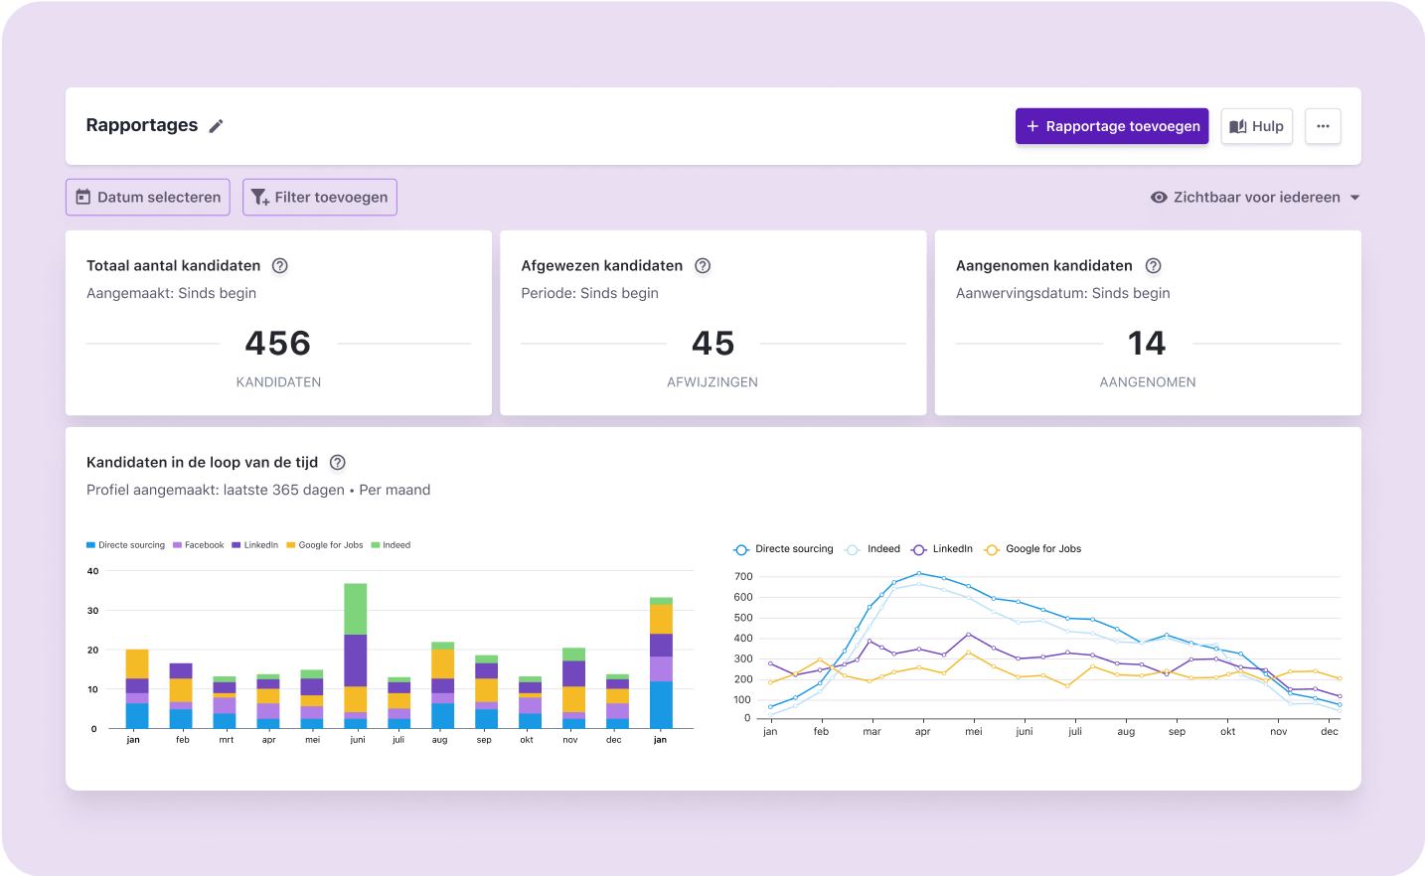Click the eye icon next to Zichtbaar voor iedereen

click(x=1159, y=197)
